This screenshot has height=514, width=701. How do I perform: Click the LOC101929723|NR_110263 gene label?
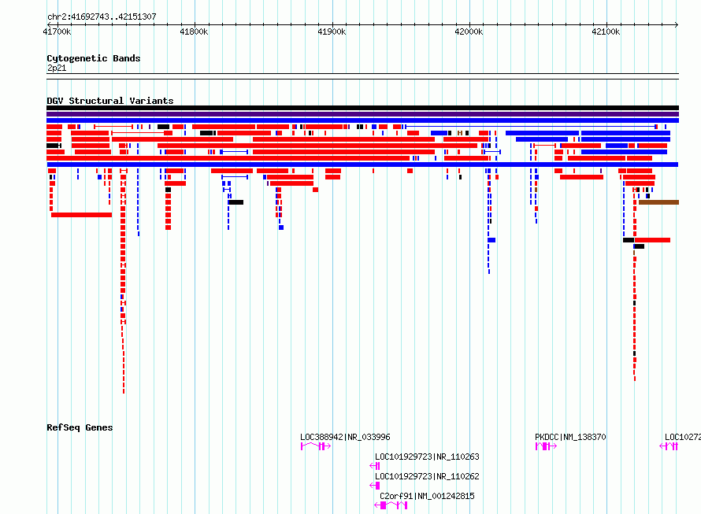[427, 457]
